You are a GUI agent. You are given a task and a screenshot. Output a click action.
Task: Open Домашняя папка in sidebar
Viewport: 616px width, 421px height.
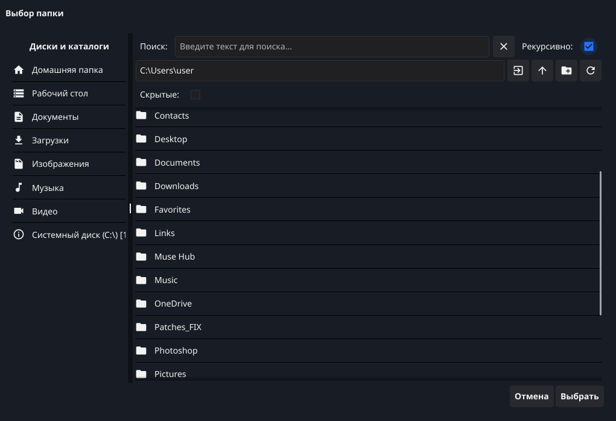click(67, 70)
